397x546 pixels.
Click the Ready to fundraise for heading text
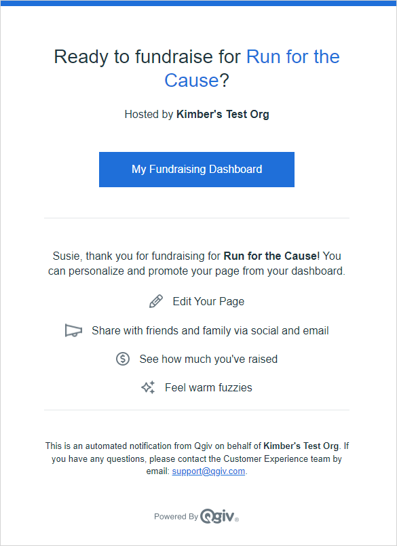147,57
